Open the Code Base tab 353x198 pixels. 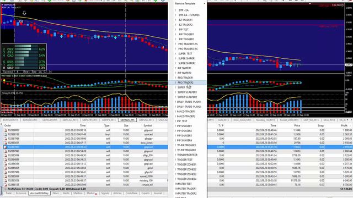(x=131, y=193)
